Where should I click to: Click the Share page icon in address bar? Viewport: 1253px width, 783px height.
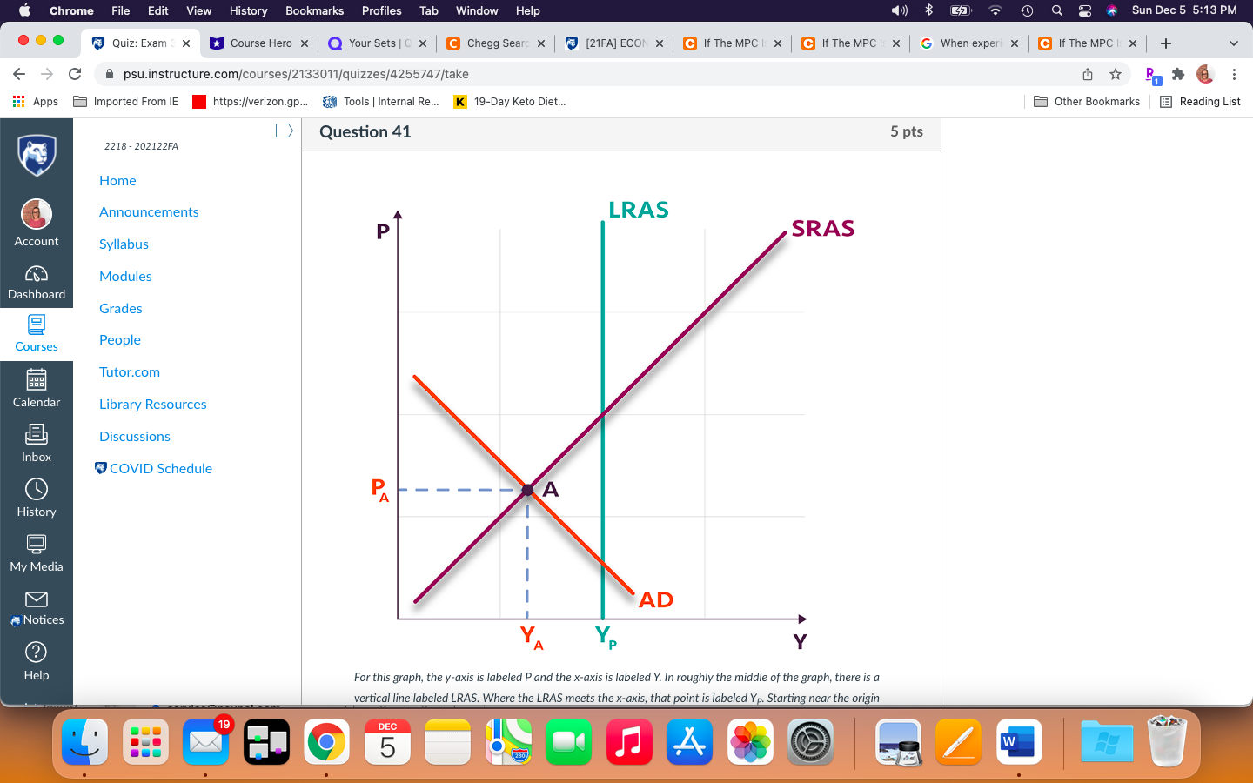tap(1088, 74)
